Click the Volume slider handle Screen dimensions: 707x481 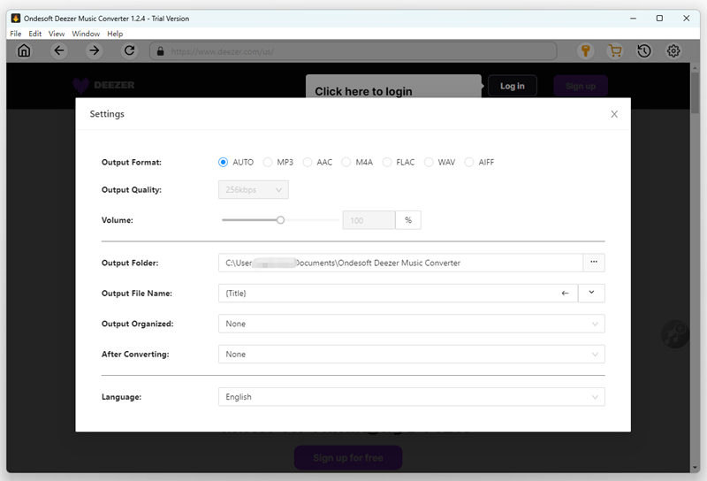(280, 220)
